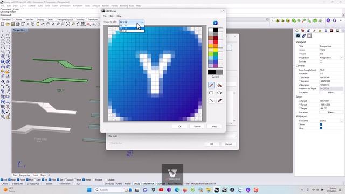
Task: Open the Layers panel icon in right sidebar
Action: (303, 31)
